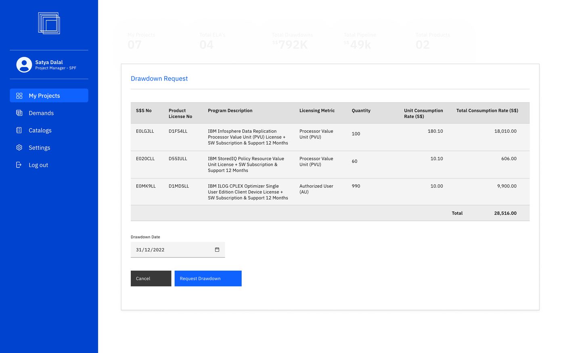
Task: Click the quantity value 60
Action: (x=355, y=161)
